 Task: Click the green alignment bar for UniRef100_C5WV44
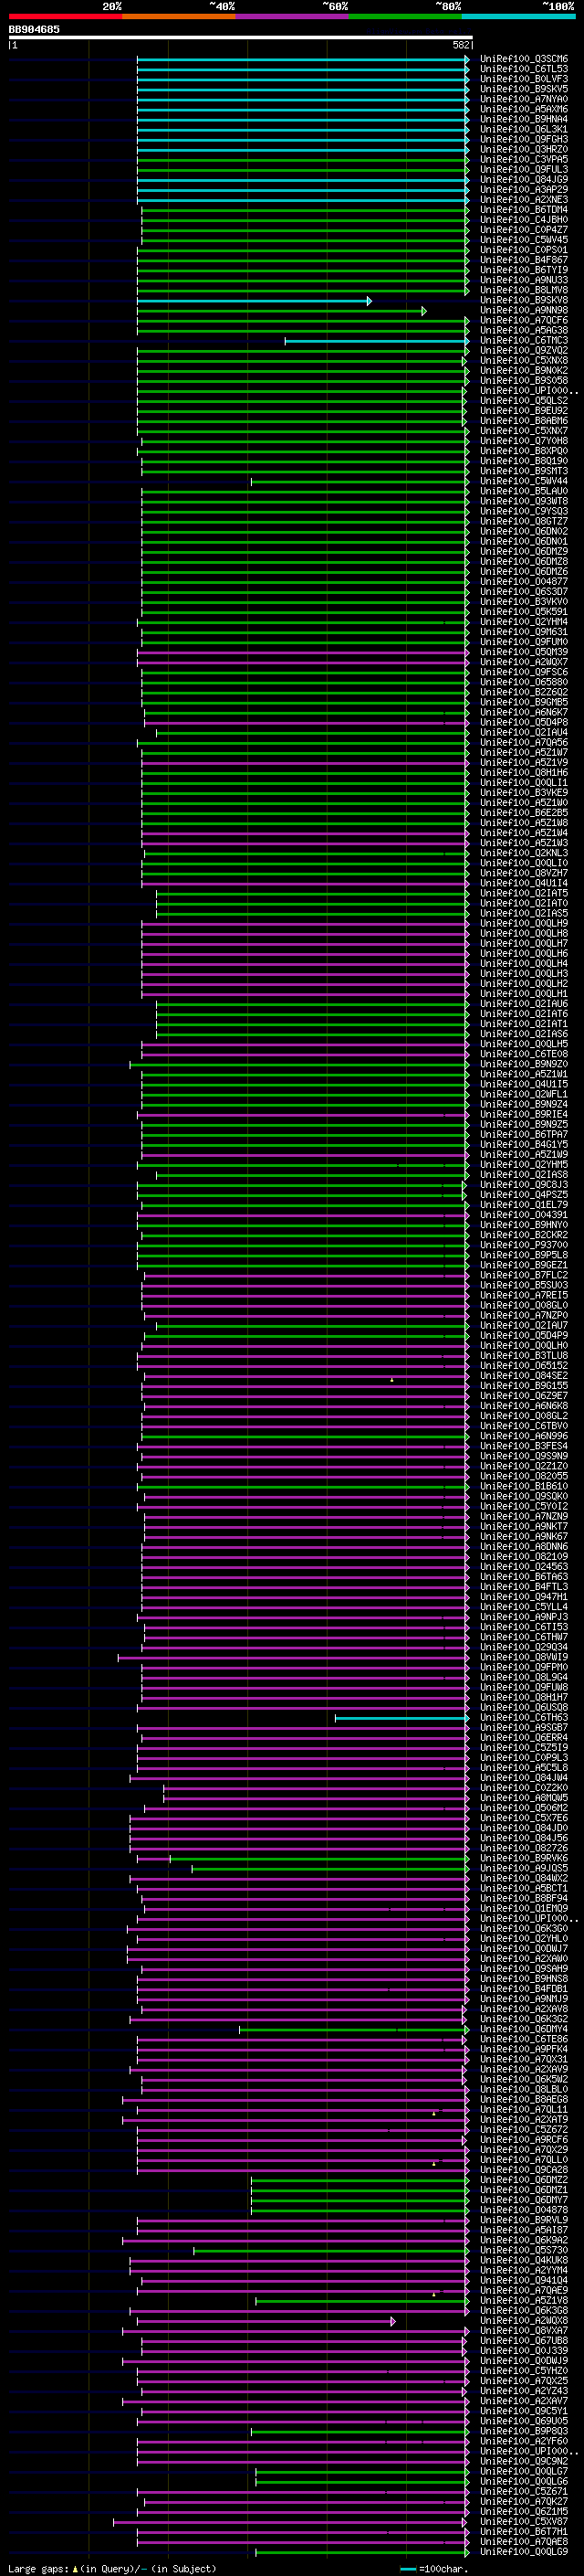click(360, 482)
